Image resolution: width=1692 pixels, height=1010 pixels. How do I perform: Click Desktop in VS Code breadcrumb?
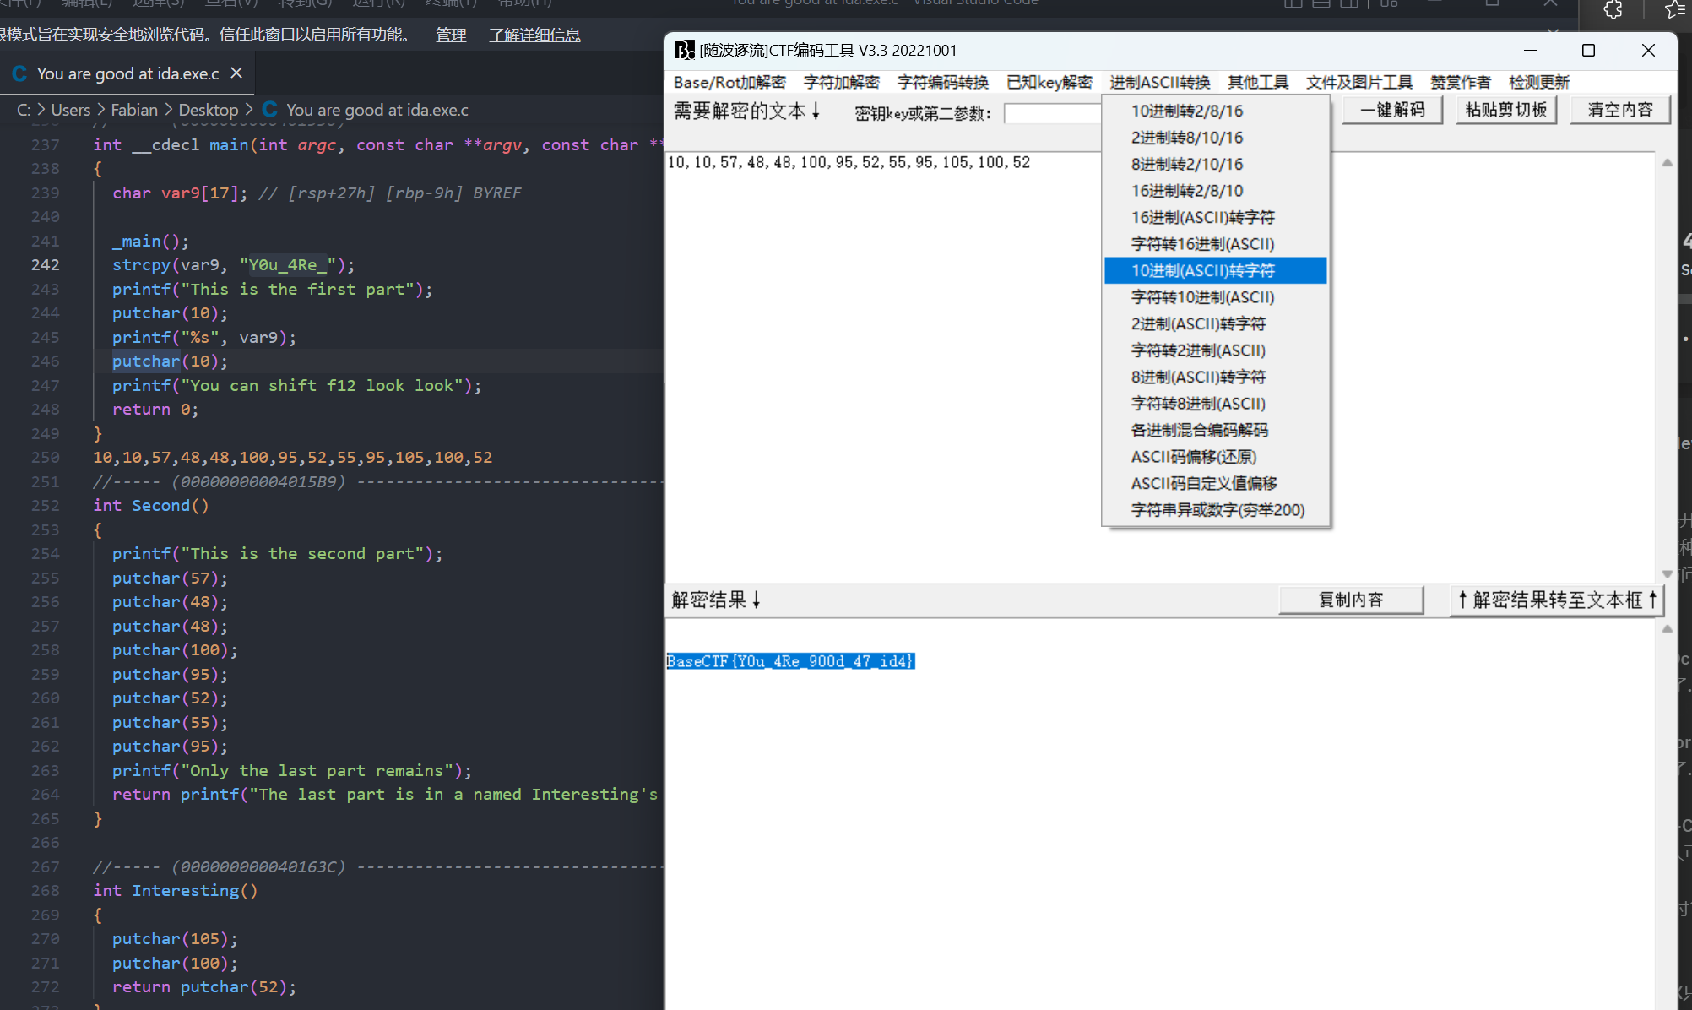pos(209,110)
